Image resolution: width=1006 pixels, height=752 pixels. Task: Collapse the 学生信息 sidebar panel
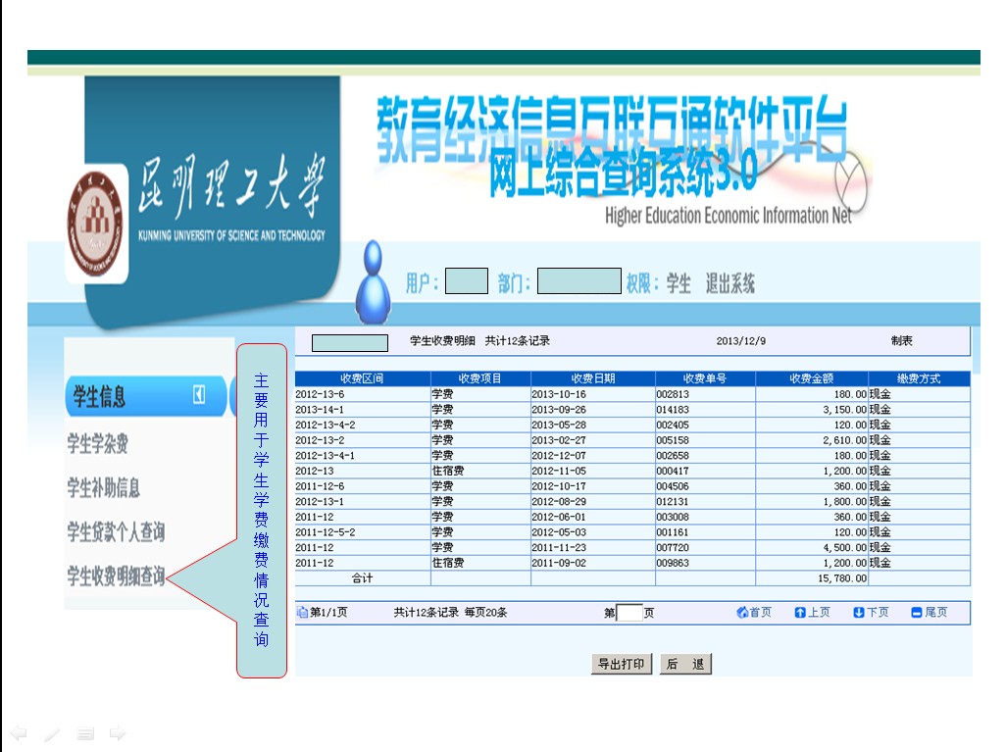tap(199, 395)
